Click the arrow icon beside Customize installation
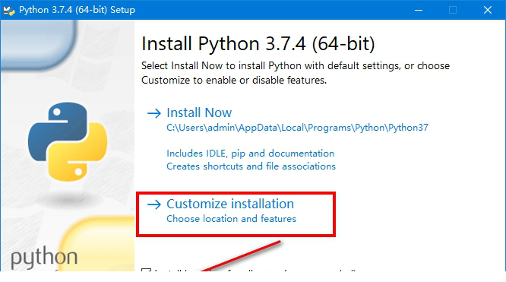The height and width of the screenshot is (282, 506). point(154,204)
